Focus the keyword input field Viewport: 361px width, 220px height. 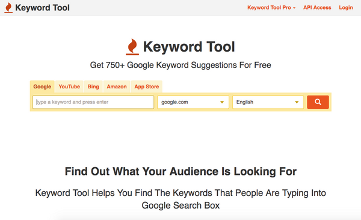coord(93,102)
